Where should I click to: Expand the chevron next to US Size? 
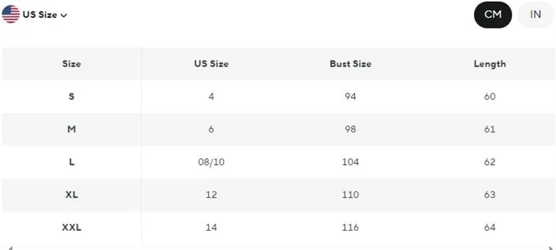pos(64,15)
